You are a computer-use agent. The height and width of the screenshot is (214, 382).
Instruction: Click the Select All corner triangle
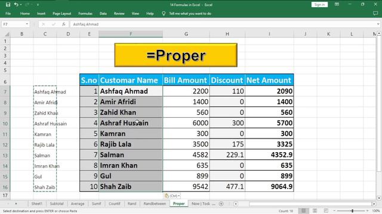click(x=7, y=34)
